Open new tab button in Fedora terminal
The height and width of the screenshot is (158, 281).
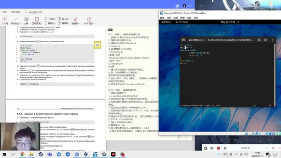[184, 40]
